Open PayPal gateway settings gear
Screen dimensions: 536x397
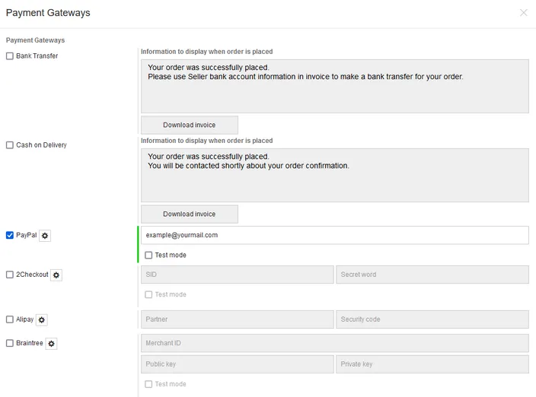tap(45, 236)
